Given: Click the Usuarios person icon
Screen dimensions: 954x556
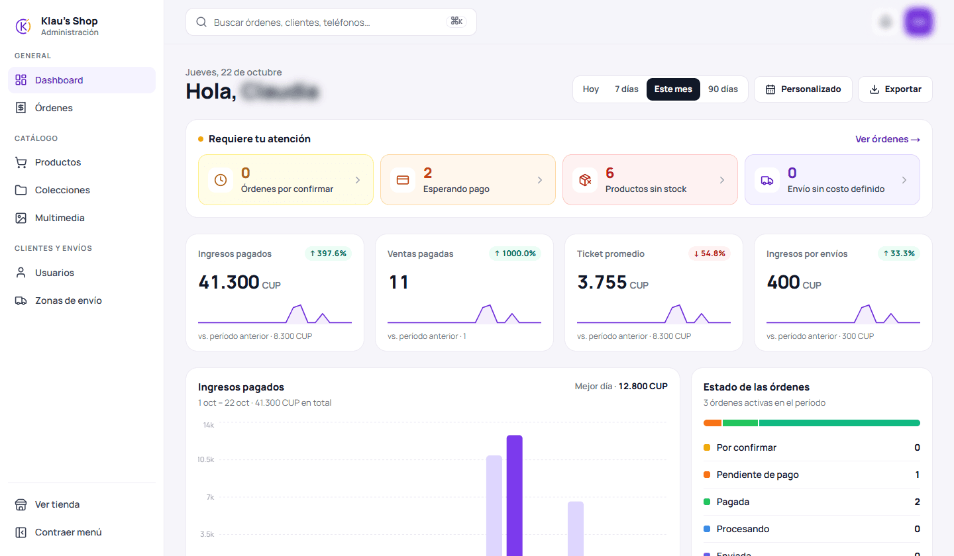Looking at the screenshot, I should [x=21, y=273].
